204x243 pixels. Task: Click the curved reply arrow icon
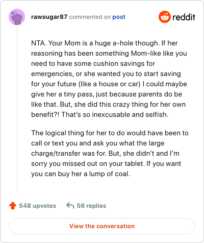pos(70,205)
